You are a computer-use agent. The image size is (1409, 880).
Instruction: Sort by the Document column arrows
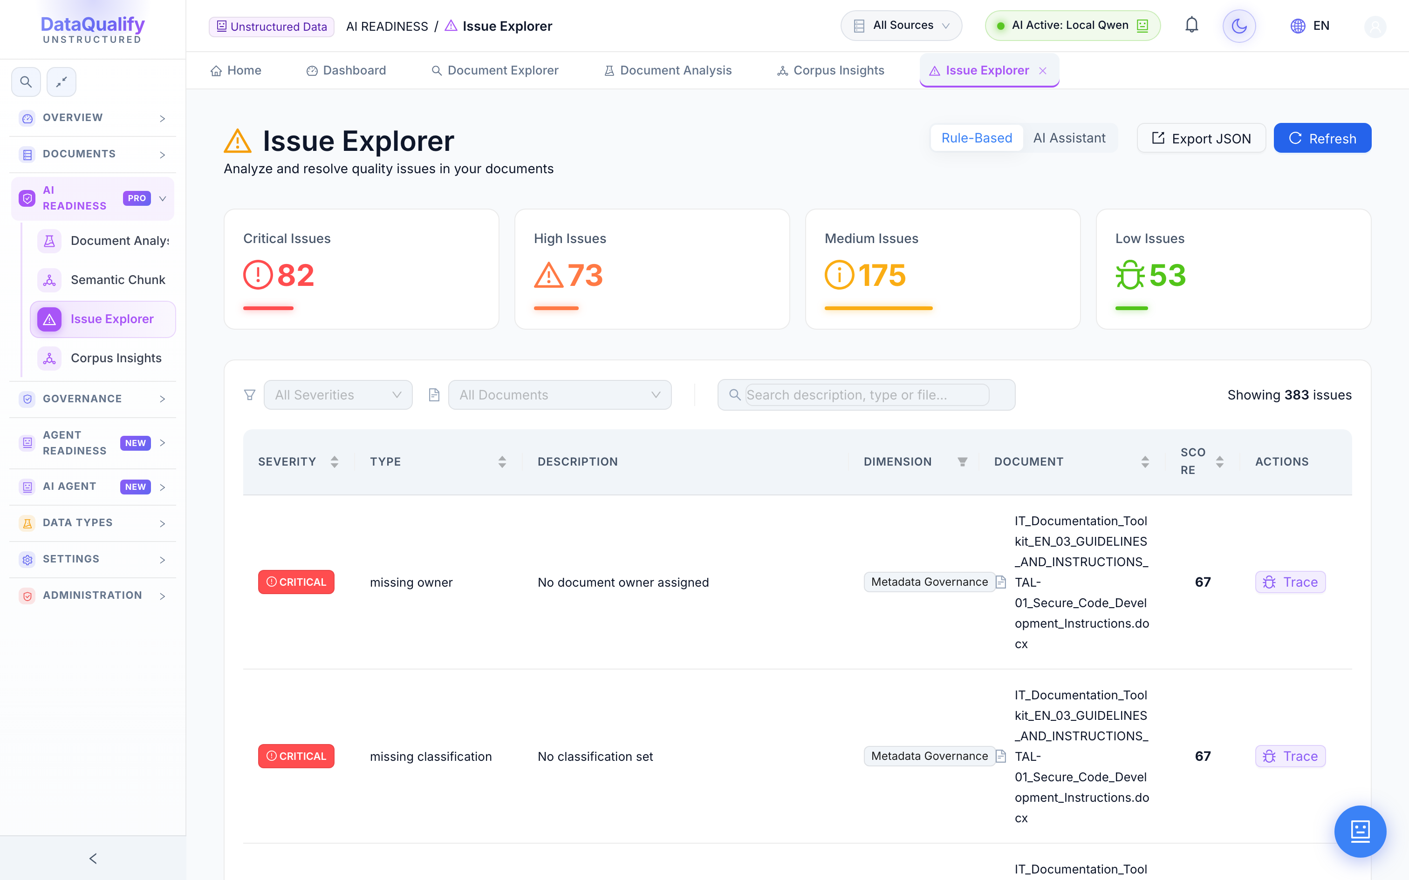point(1145,461)
